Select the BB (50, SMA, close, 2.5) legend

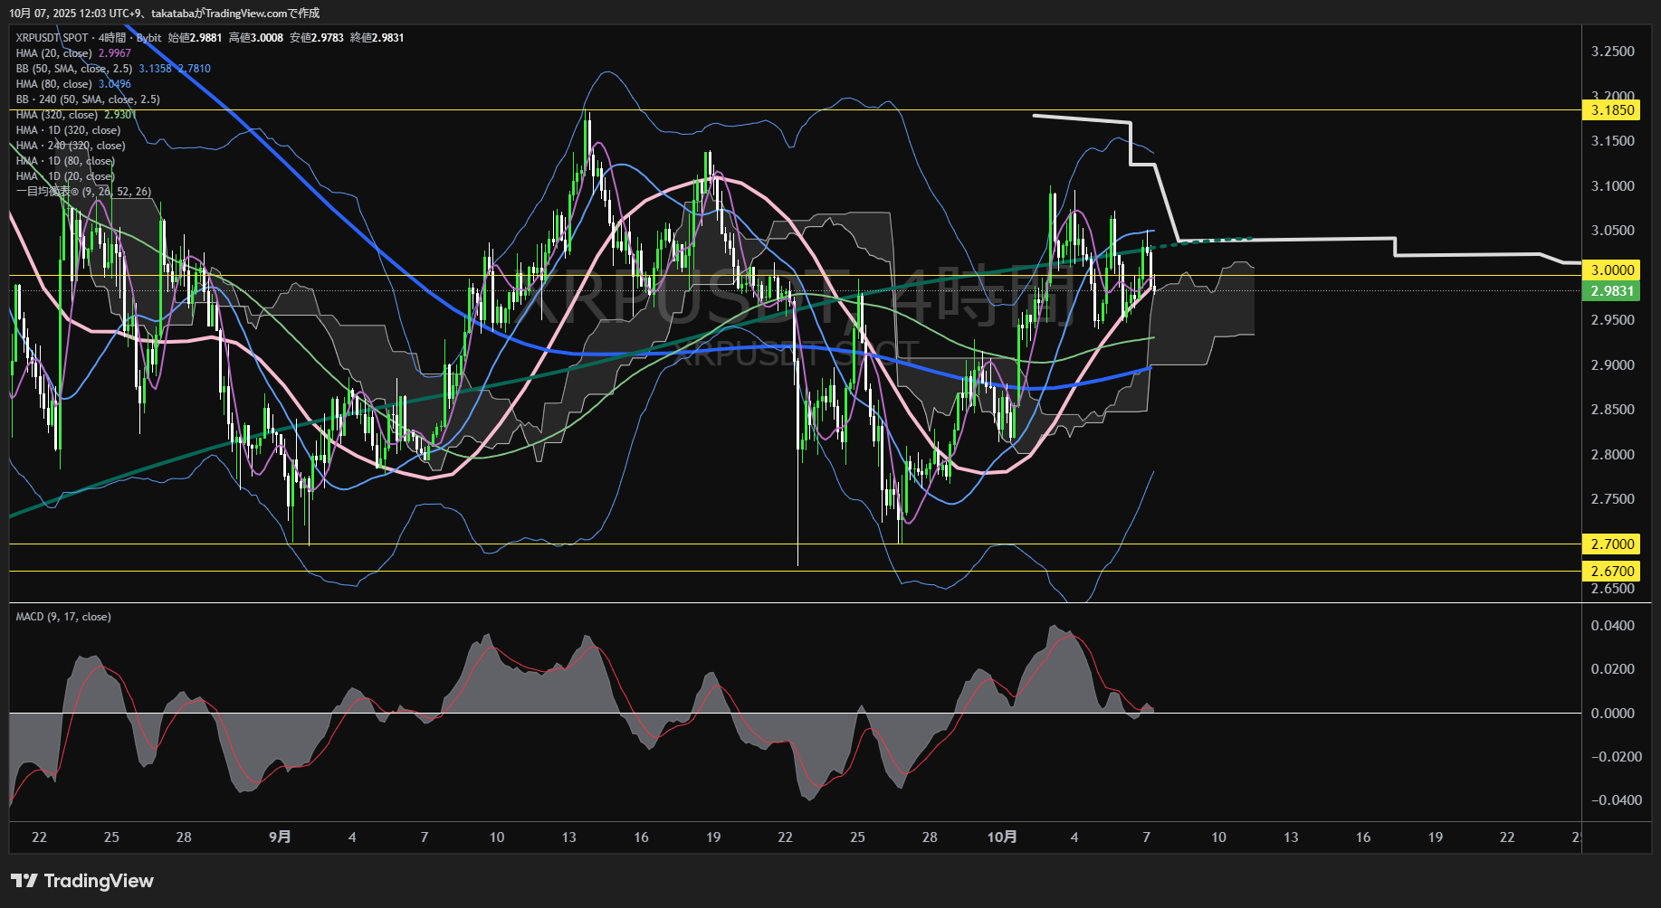coord(74,69)
